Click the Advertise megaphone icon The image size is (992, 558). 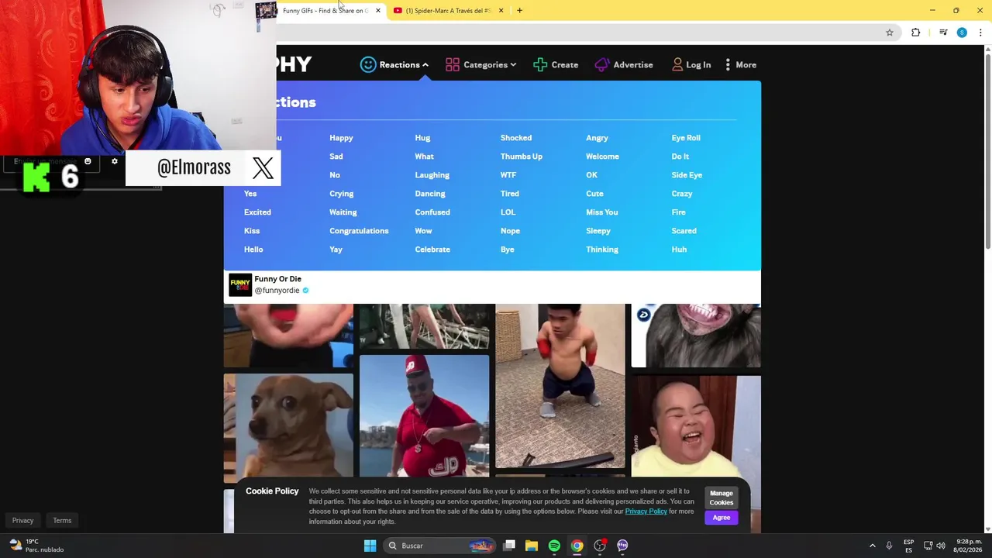(x=602, y=64)
